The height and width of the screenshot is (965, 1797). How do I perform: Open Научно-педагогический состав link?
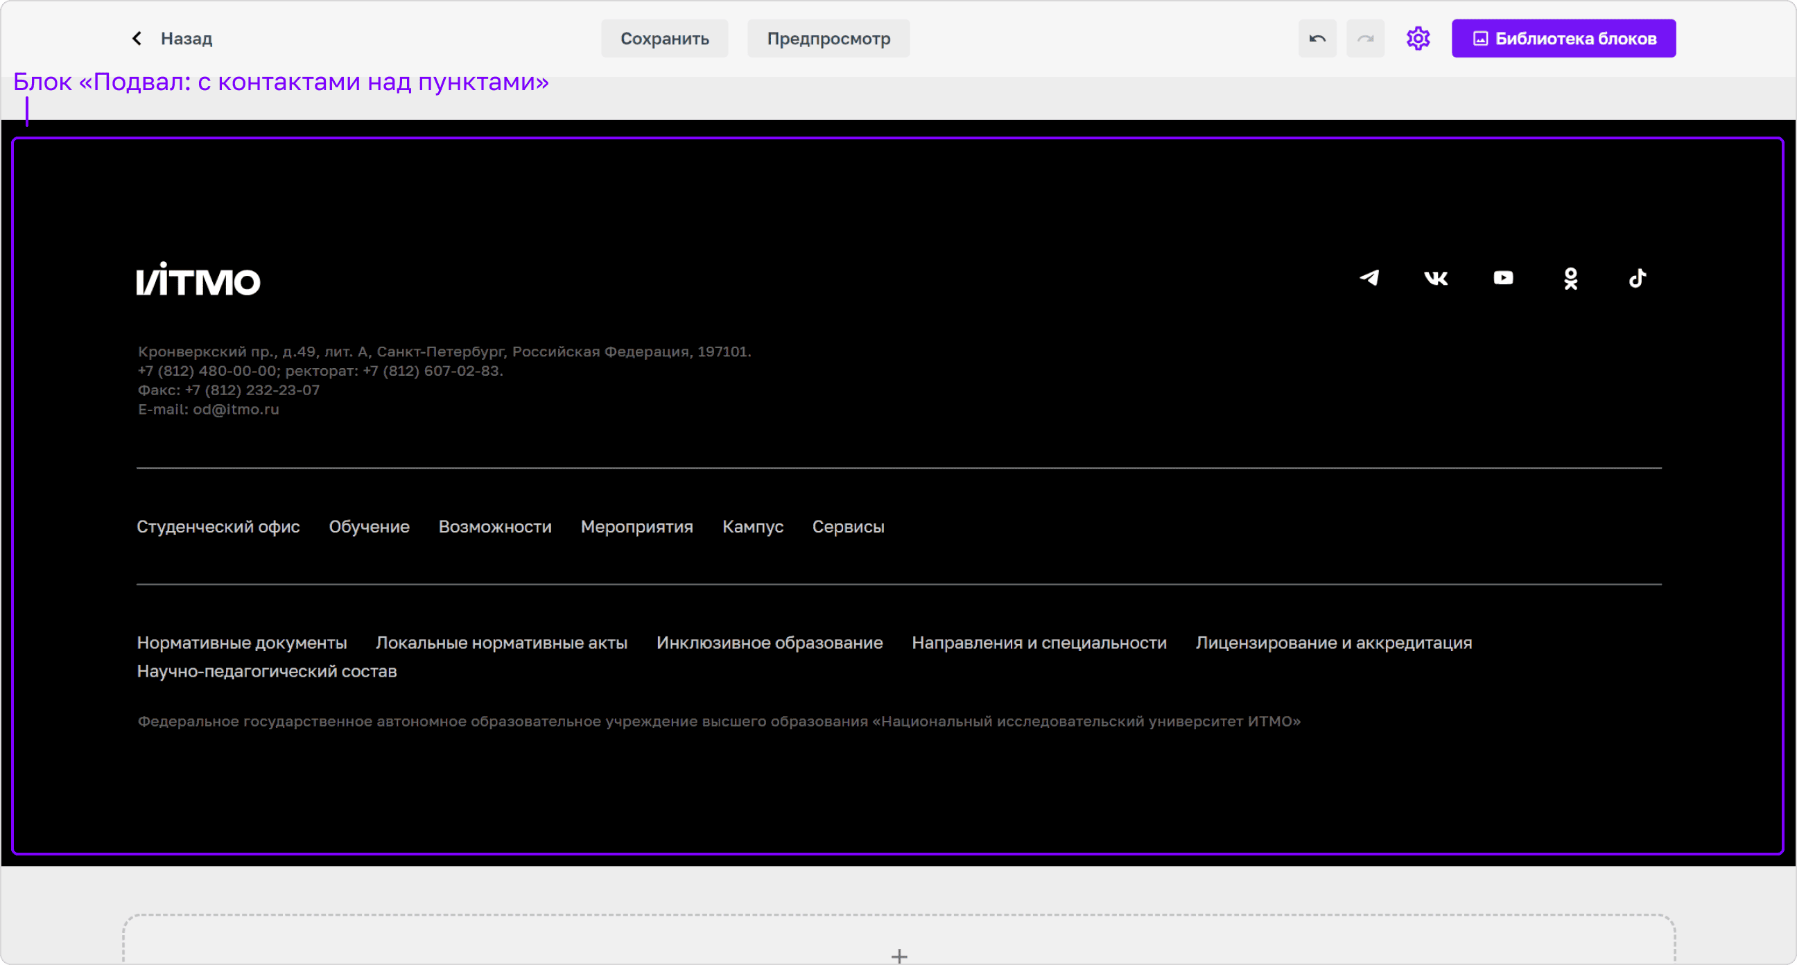point(267,671)
